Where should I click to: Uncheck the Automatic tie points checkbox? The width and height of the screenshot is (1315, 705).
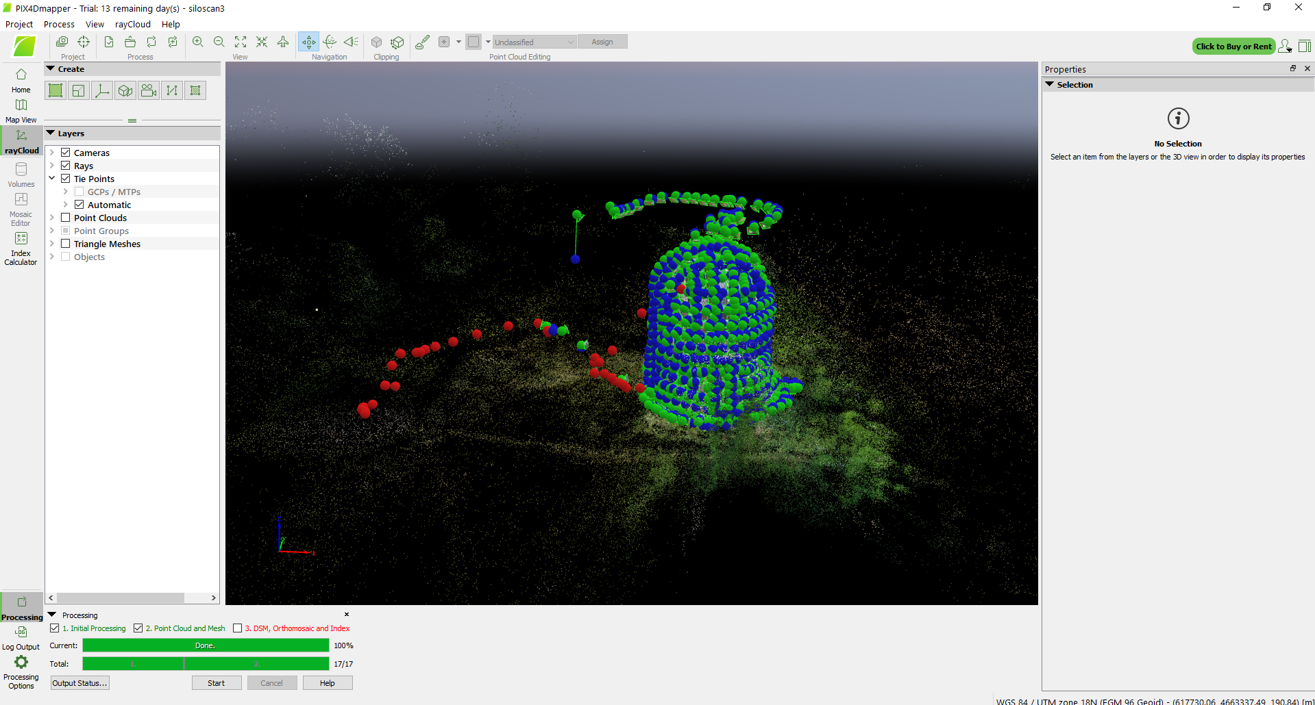(79, 205)
